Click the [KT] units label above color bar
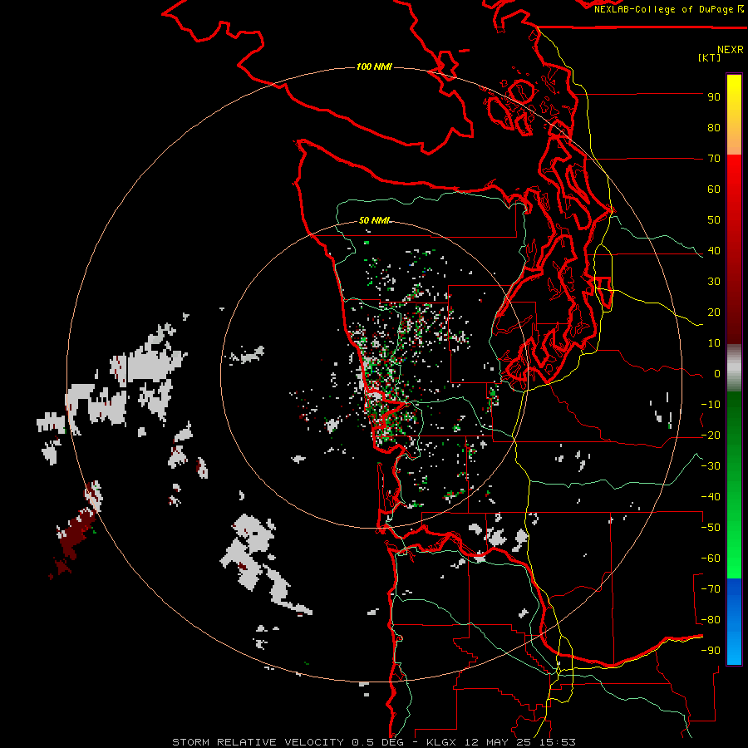 (710, 57)
